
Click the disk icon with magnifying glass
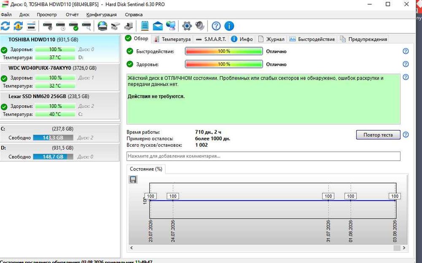(87, 26)
